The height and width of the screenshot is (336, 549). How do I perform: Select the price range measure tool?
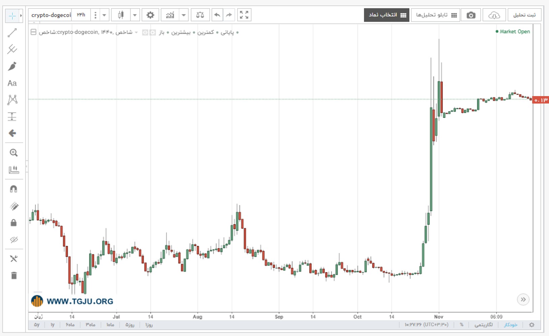click(12, 117)
